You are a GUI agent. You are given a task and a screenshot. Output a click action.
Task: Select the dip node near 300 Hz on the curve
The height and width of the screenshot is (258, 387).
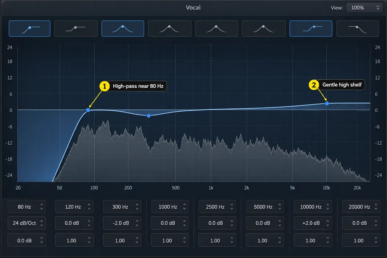click(149, 116)
